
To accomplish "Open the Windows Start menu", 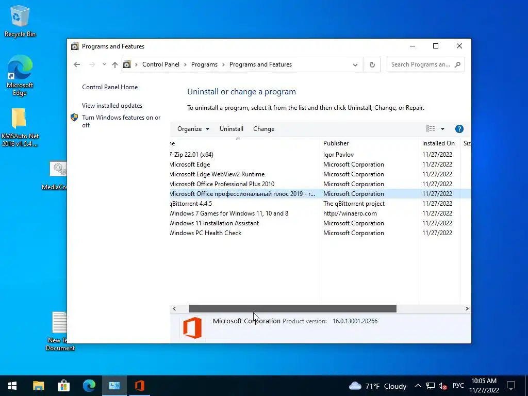I will [12, 386].
